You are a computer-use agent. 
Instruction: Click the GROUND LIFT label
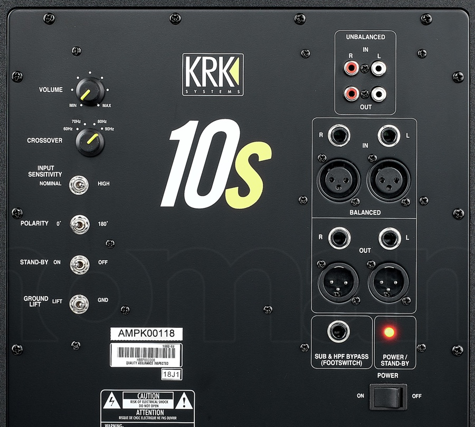point(36,301)
